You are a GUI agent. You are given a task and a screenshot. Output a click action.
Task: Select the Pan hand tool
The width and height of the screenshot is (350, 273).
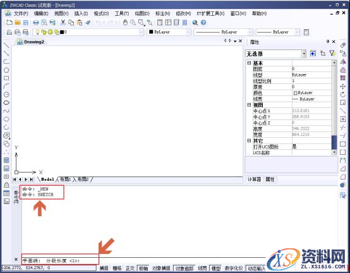pos(125,22)
